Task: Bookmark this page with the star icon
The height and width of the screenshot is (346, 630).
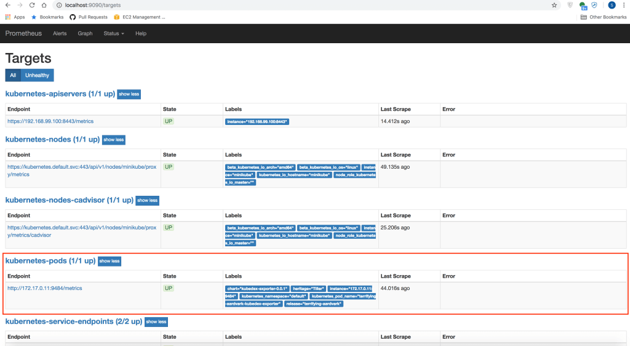Action: pyautogui.click(x=554, y=5)
